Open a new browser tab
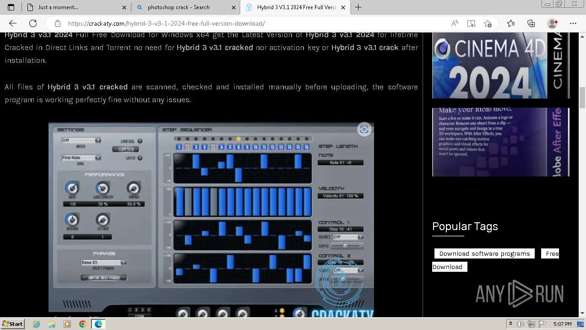This screenshot has width=586, height=330. [358, 7]
